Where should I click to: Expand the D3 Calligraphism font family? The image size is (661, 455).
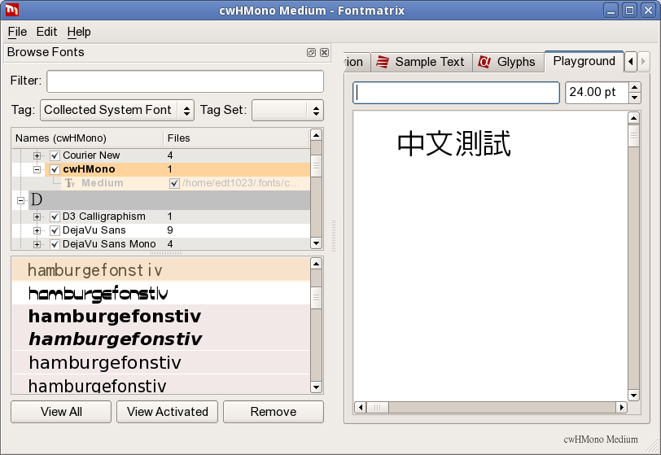click(x=37, y=217)
